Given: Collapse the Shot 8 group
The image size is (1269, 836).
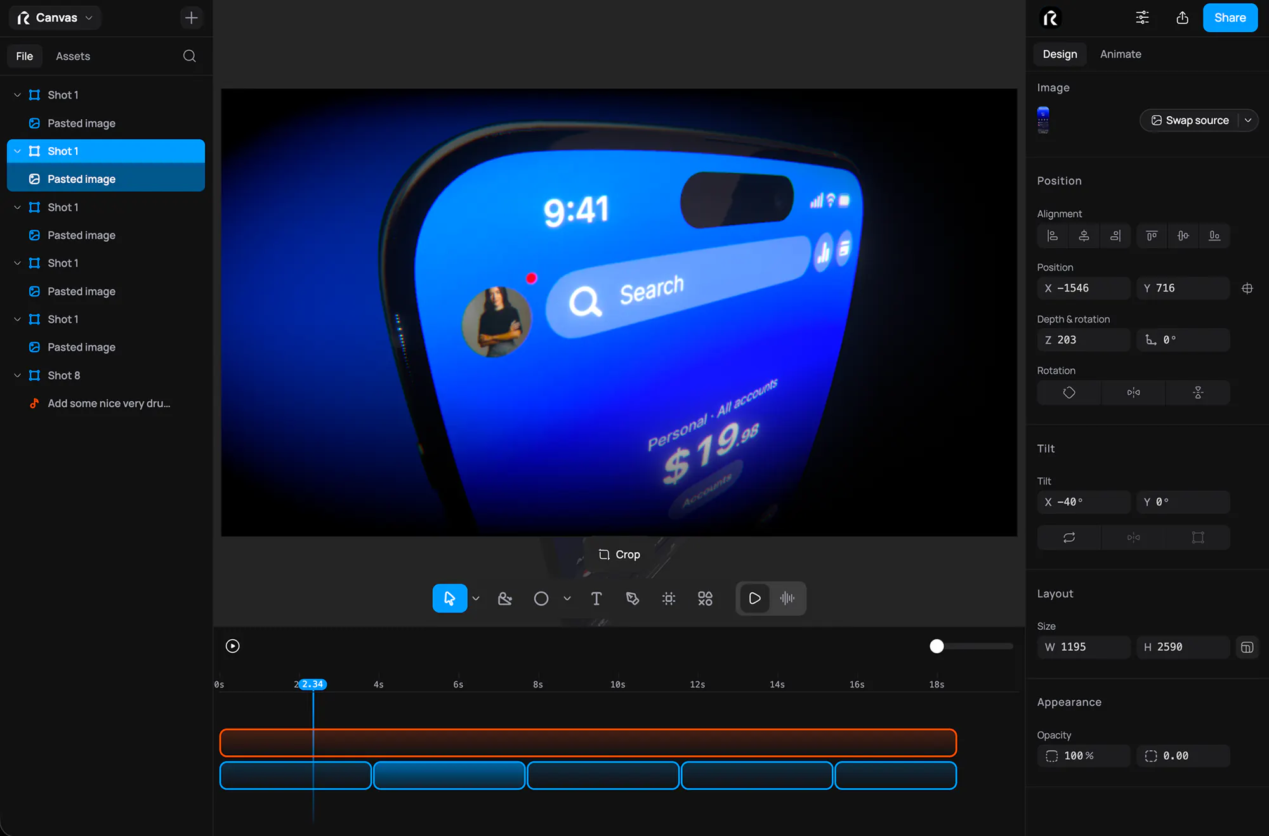Looking at the screenshot, I should [17, 376].
